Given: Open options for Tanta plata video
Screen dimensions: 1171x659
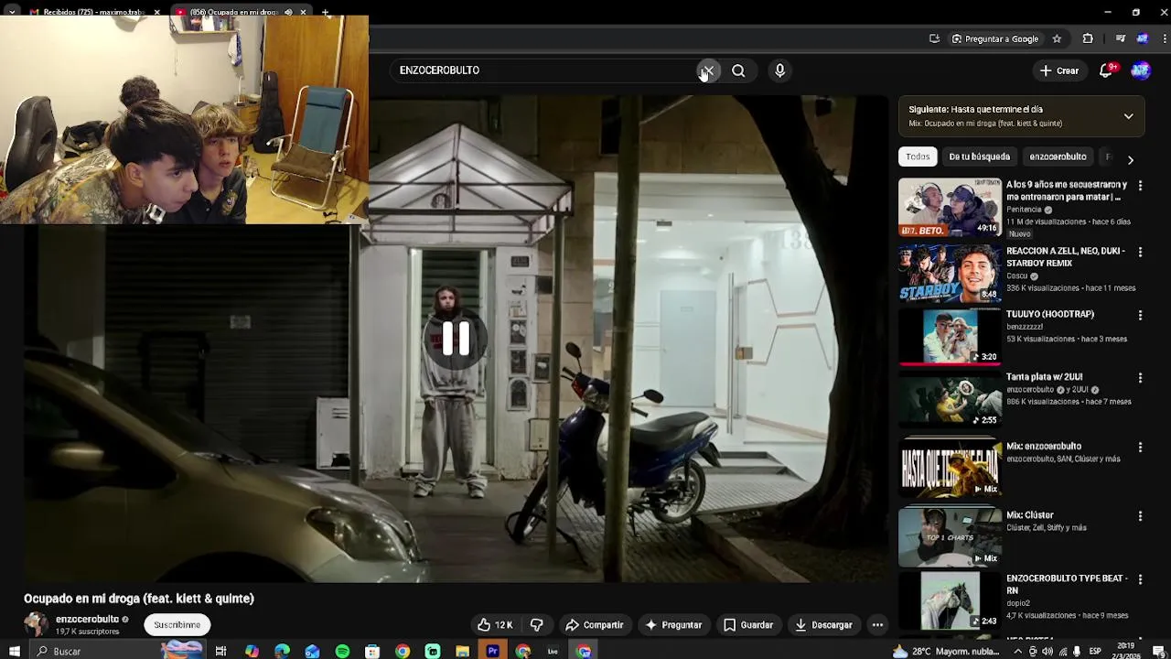Looking at the screenshot, I should (1140, 378).
